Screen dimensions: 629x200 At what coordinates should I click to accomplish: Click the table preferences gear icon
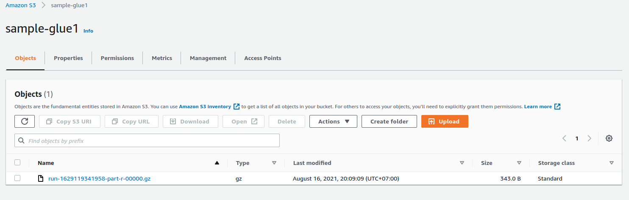pos(609,138)
